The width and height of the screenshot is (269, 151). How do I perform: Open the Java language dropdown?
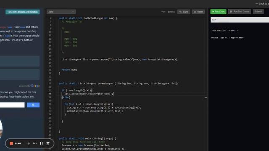pos(61,12)
